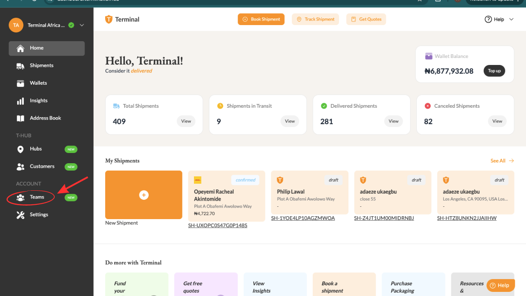Click the Wallet Balance purple icon

[429, 56]
